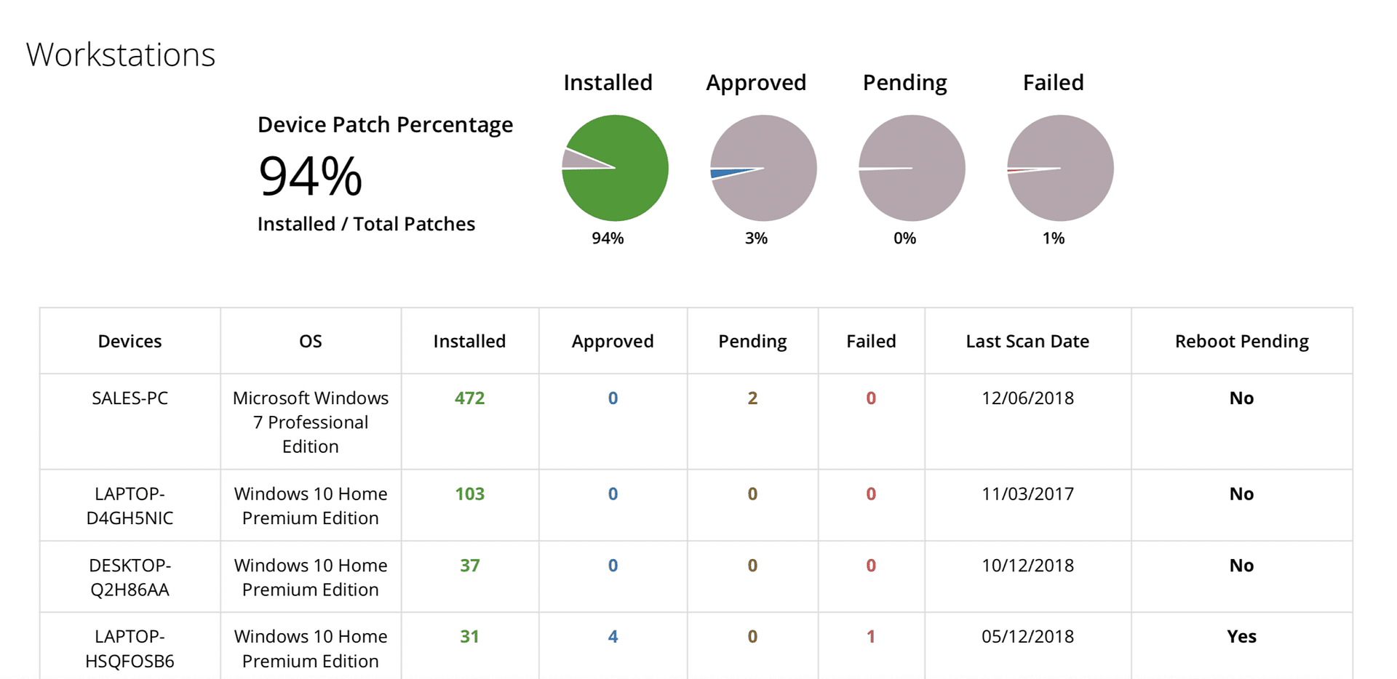Click failed count 1 for LAPTOP-HSQFOSB6
Image resolution: width=1397 pixels, height=679 pixels.
click(871, 636)
